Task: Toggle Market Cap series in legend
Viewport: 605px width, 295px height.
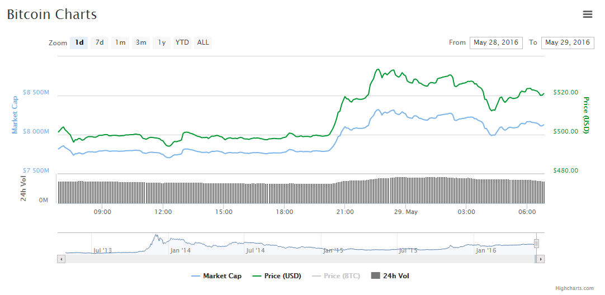Action: 216,276
